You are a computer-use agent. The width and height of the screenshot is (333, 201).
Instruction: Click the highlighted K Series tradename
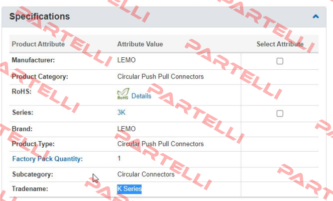pyautogui.click(x=130, y=188)
